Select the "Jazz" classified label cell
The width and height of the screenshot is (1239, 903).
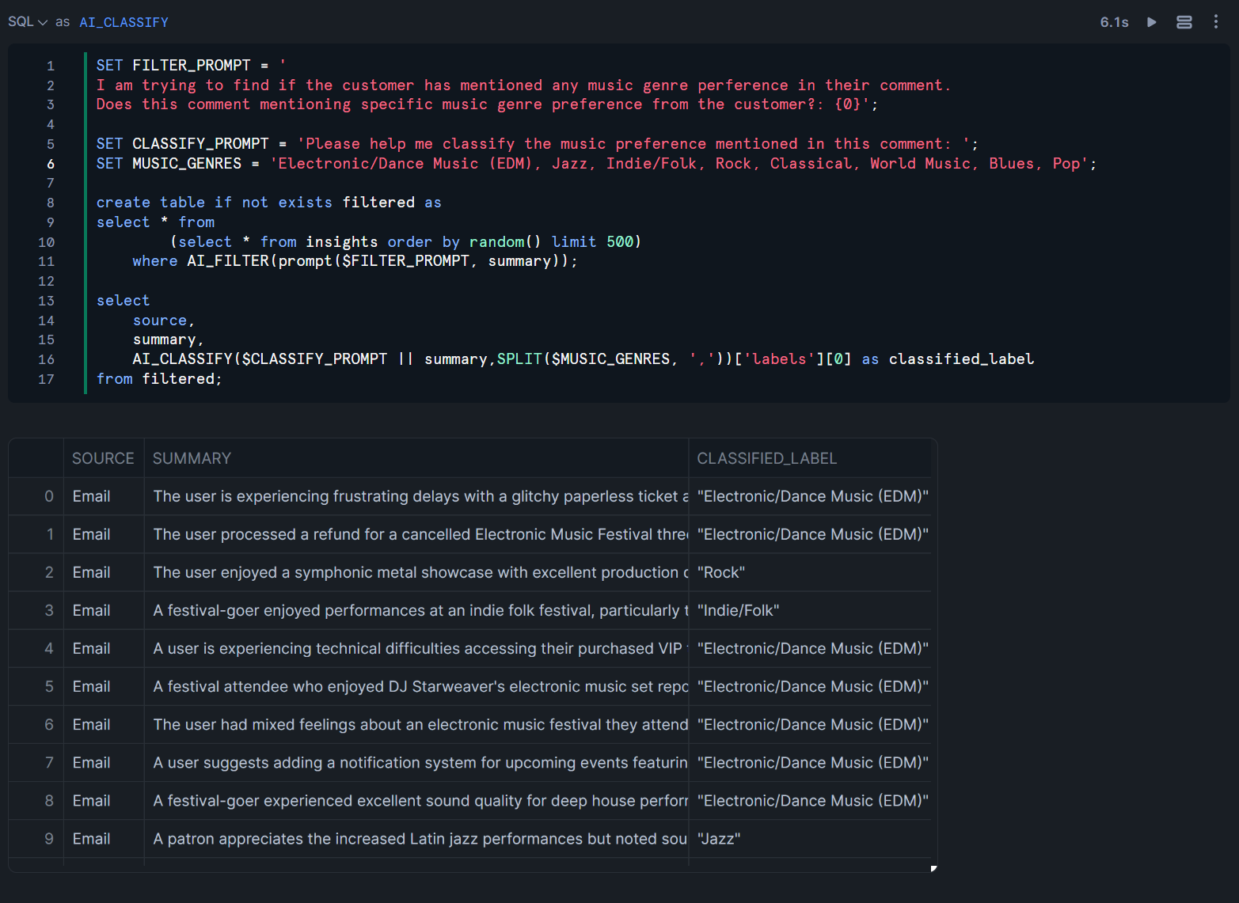click(812, 838)
